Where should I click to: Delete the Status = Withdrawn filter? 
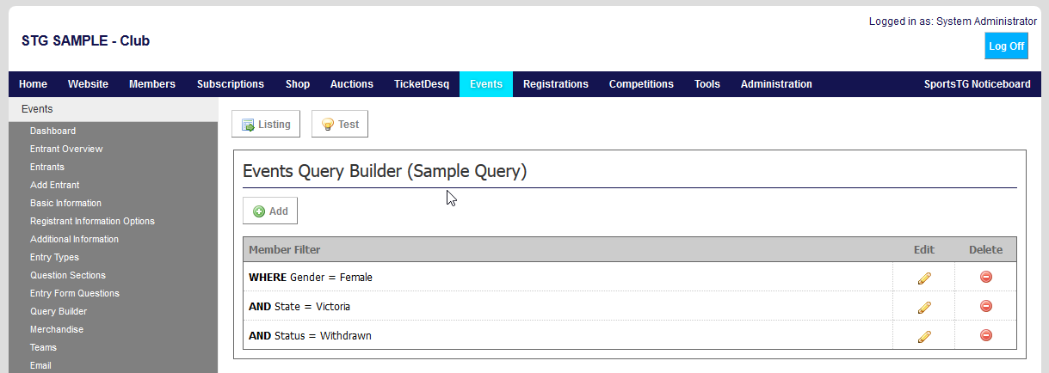(986, 335)
